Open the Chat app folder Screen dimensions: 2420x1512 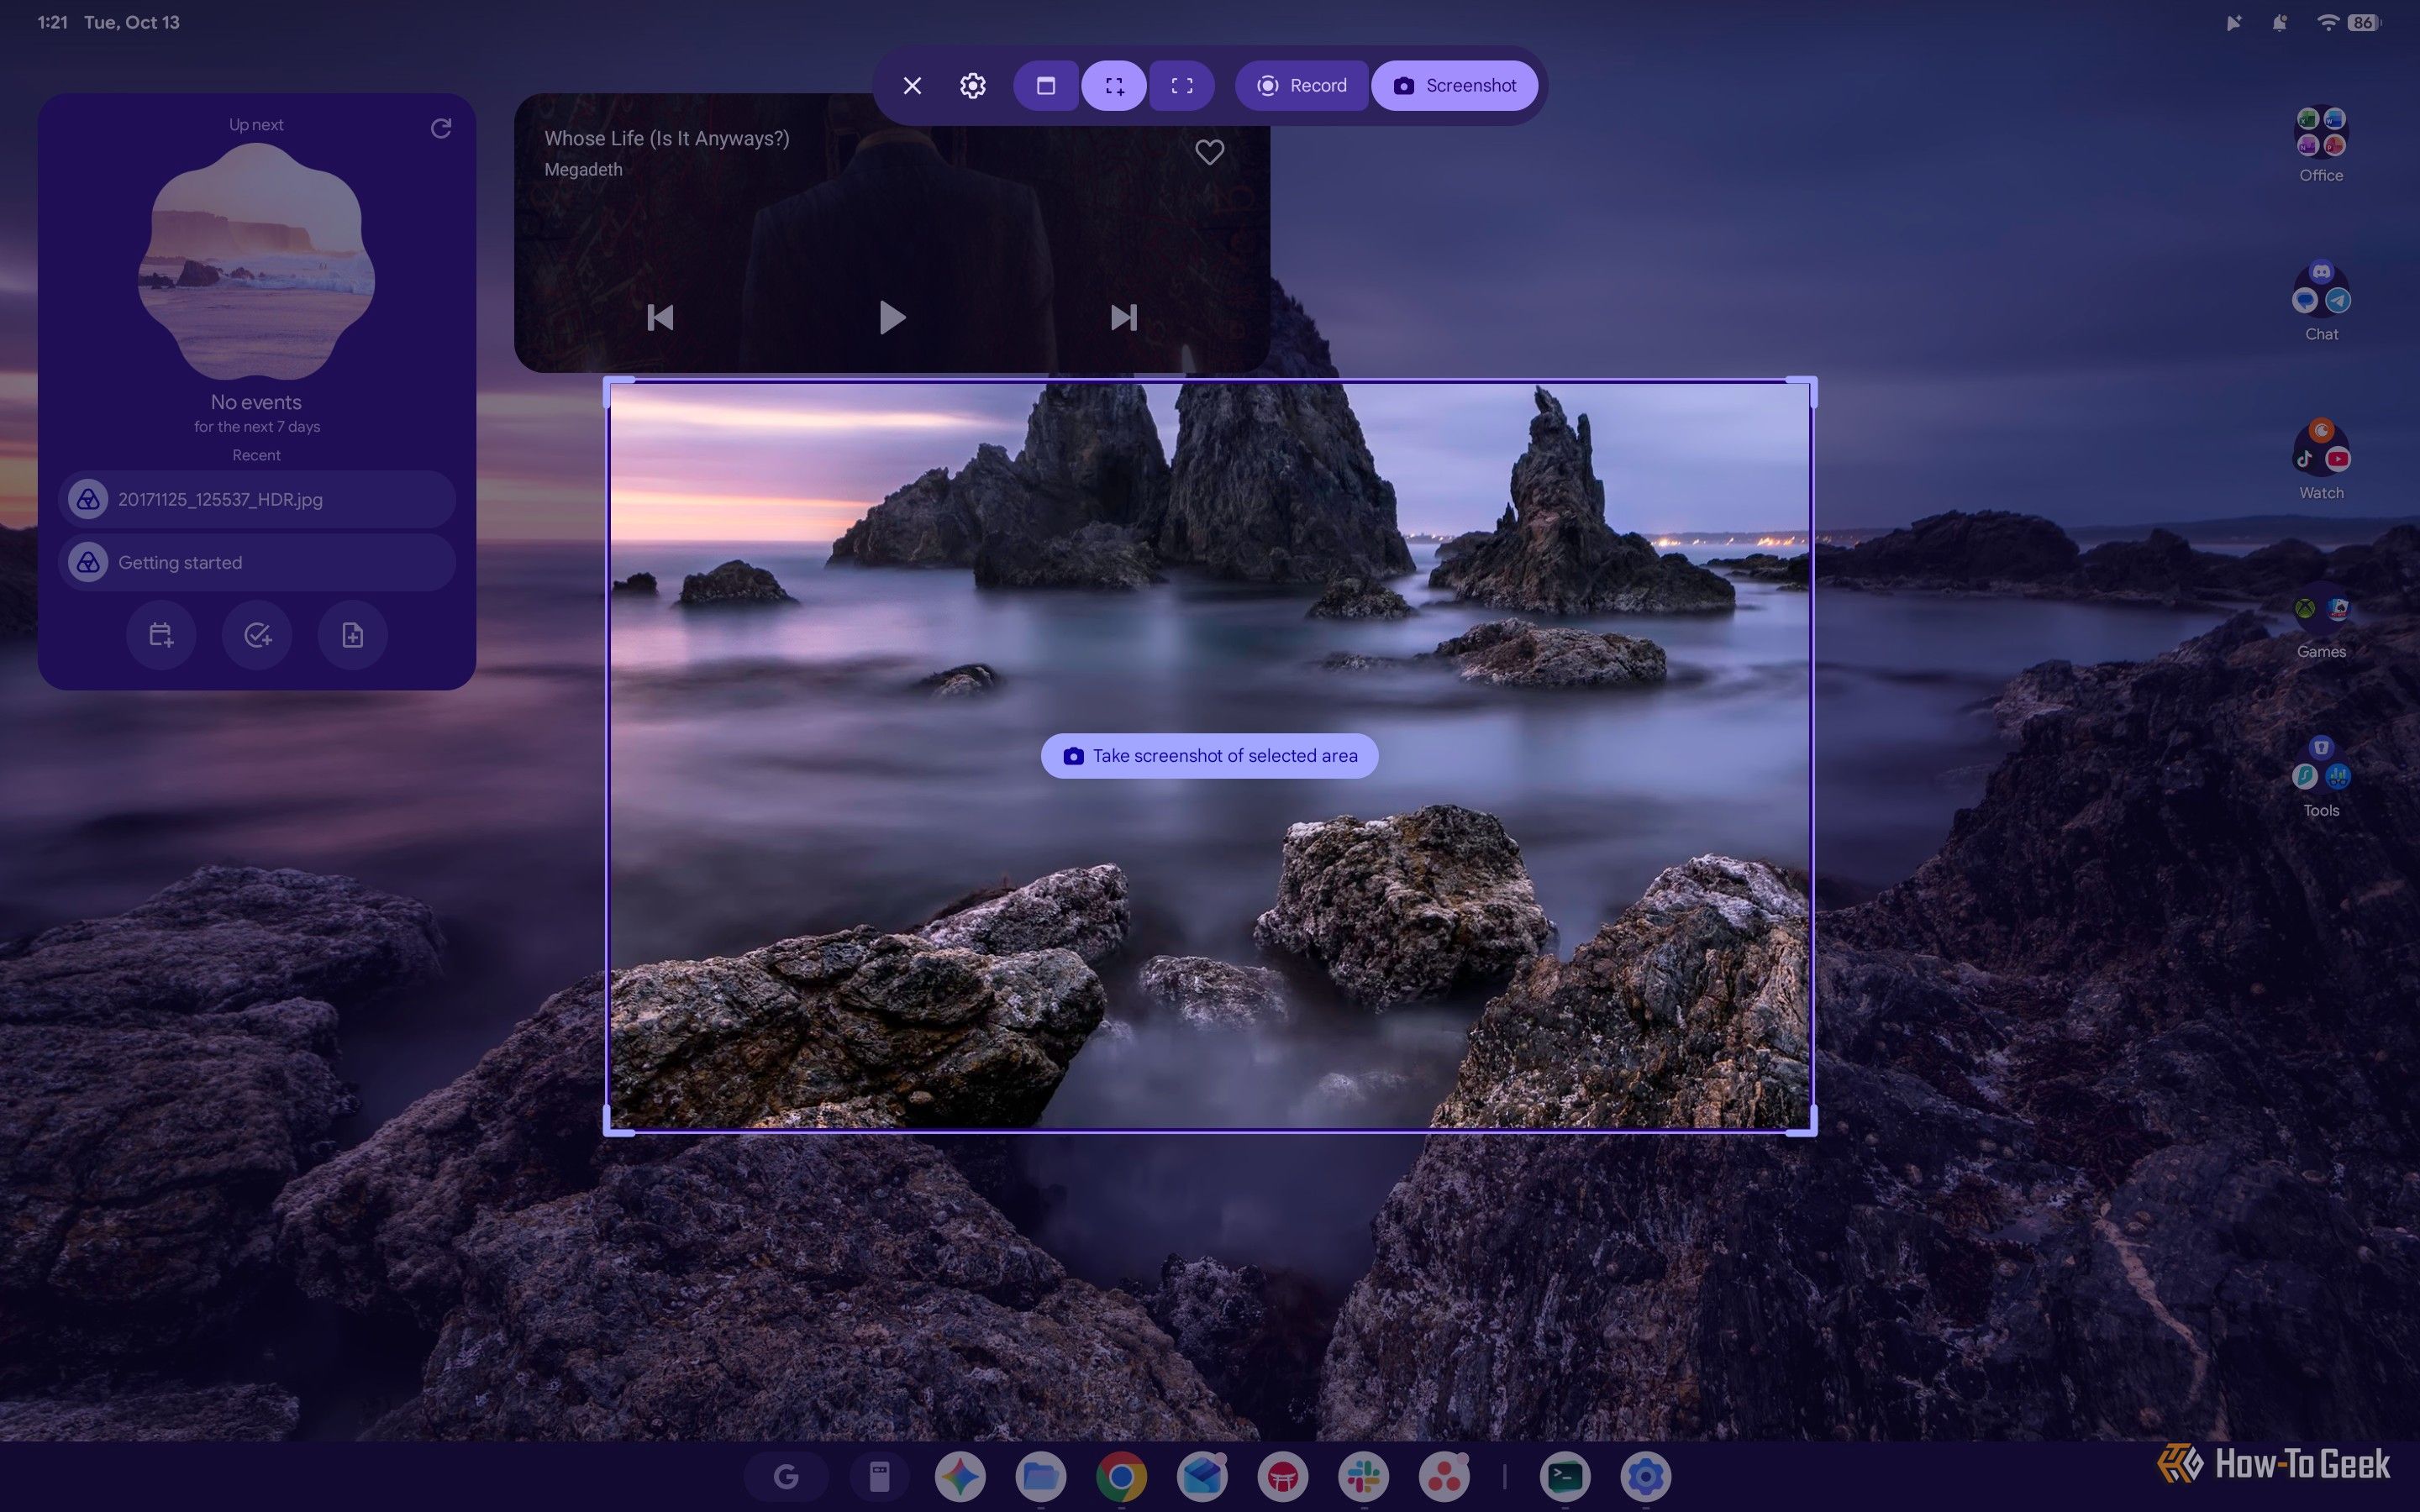coord(2321,302)
